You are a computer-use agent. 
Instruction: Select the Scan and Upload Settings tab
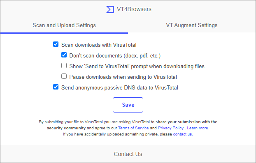coord(64,25)
